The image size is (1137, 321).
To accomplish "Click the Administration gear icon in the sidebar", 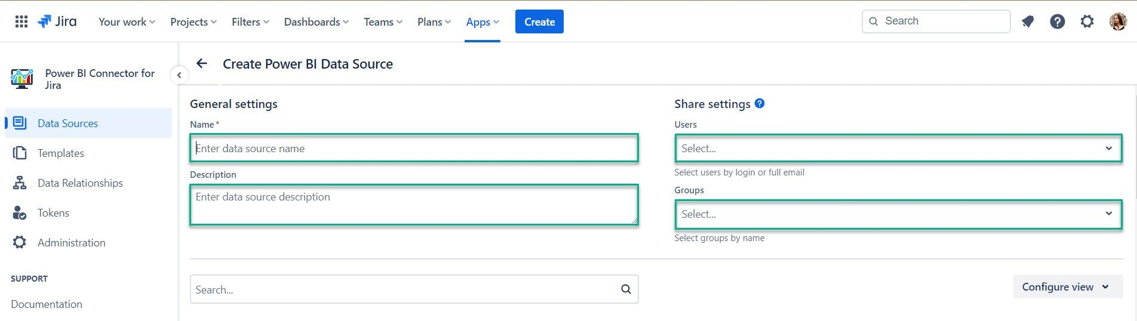I will (20, 242).
